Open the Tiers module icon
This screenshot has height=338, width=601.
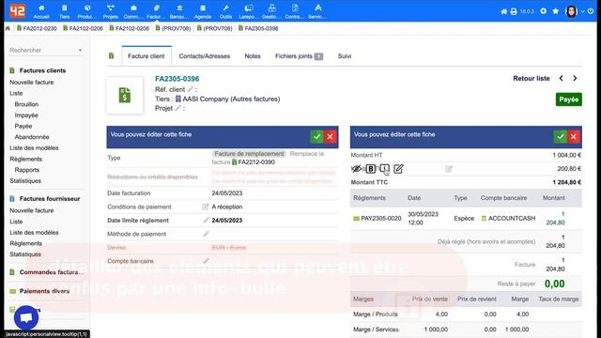tap(65, 8)
